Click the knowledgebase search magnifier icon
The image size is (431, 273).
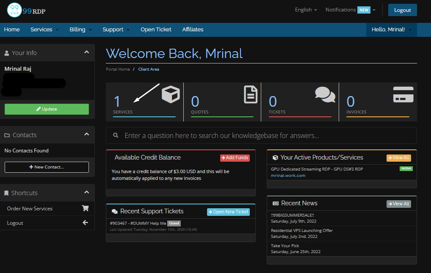[x=116, y=136]
